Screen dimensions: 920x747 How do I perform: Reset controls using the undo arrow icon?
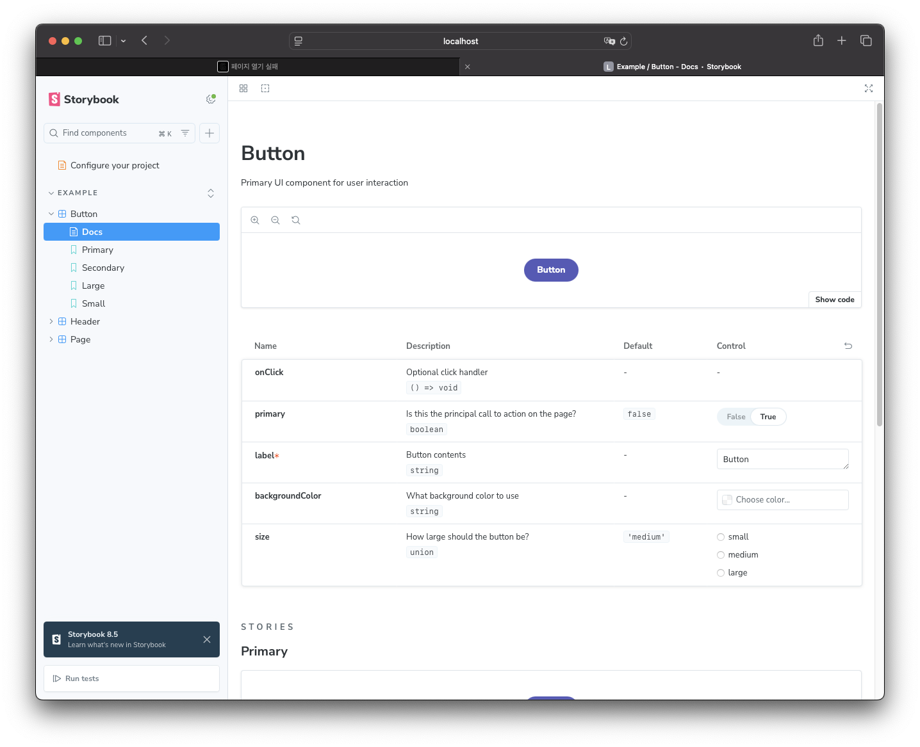click(x=848, y=346)
